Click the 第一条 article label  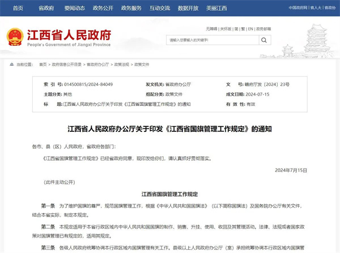point(48,206)
